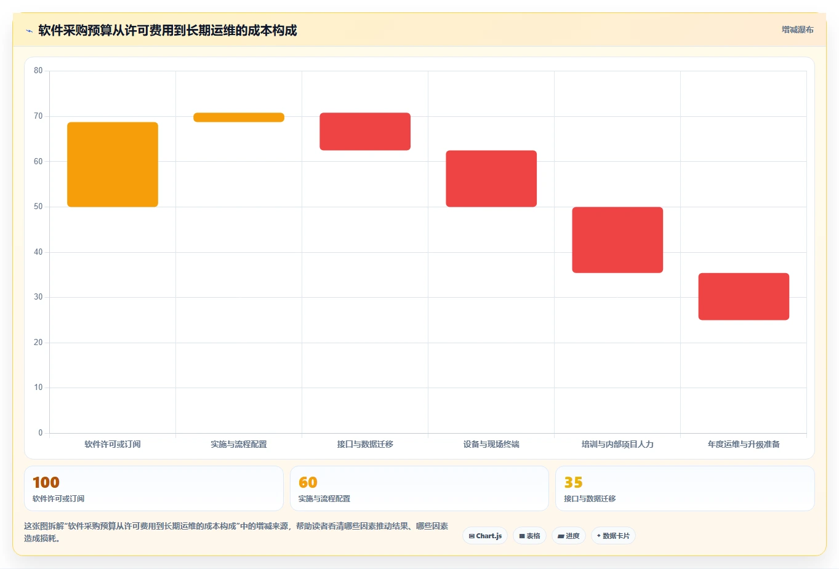839x569 pixels.
Task: Click the y-axis tick label 0
Action: tap(41, 433)
